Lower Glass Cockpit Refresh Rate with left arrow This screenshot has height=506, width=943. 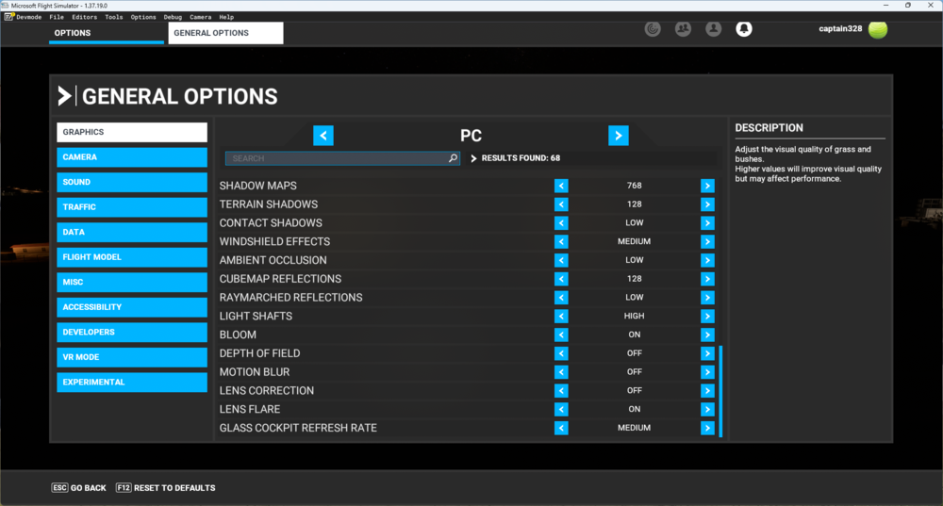(x=561, y=428)
